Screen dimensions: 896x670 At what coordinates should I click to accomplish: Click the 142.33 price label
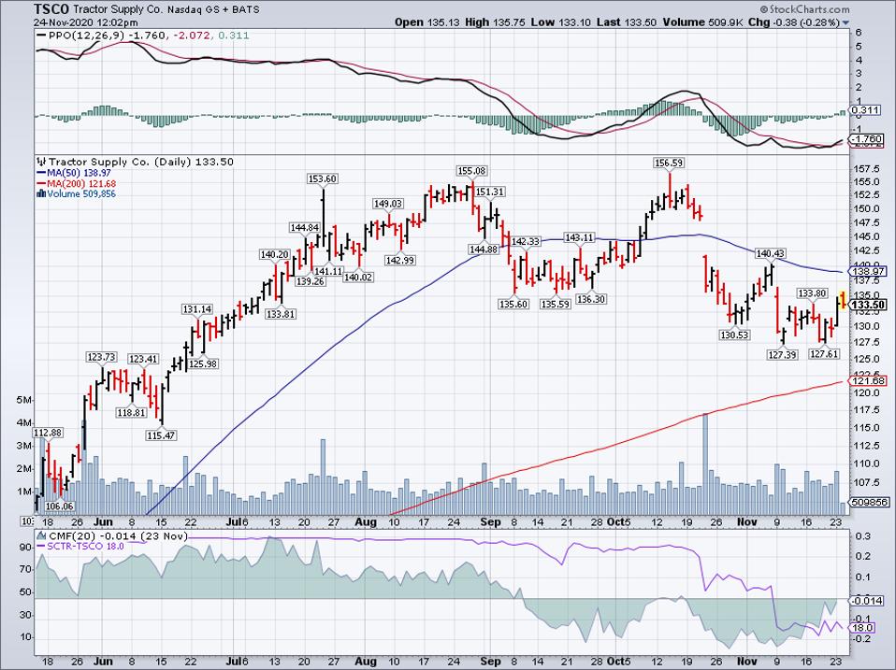[525, 241]
